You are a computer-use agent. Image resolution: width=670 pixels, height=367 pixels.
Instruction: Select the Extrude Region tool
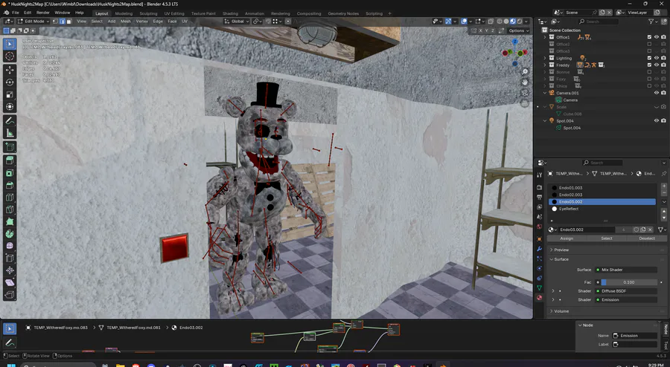tap(10, 160)
